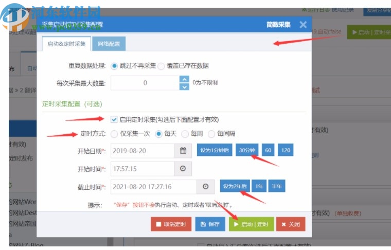Close the dialog with the X icon
This screenshot has height=250, width=391.
[303, 25]
